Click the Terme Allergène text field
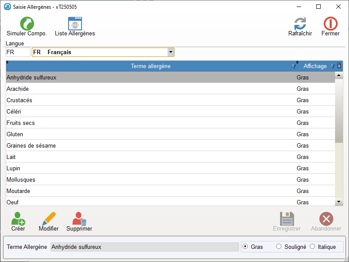The image size is (349, 262). click(x=144, y=247)
